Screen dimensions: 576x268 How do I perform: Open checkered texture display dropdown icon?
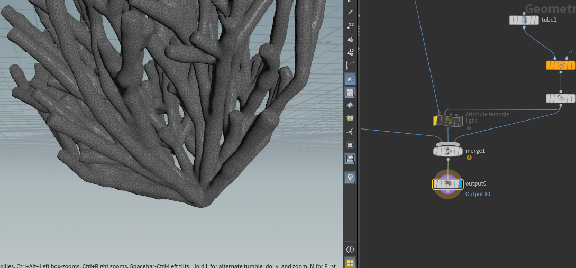point(351,92)
